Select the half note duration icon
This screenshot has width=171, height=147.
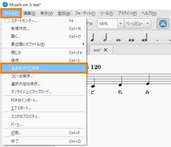pyautogui.click(x=105, y=37)
